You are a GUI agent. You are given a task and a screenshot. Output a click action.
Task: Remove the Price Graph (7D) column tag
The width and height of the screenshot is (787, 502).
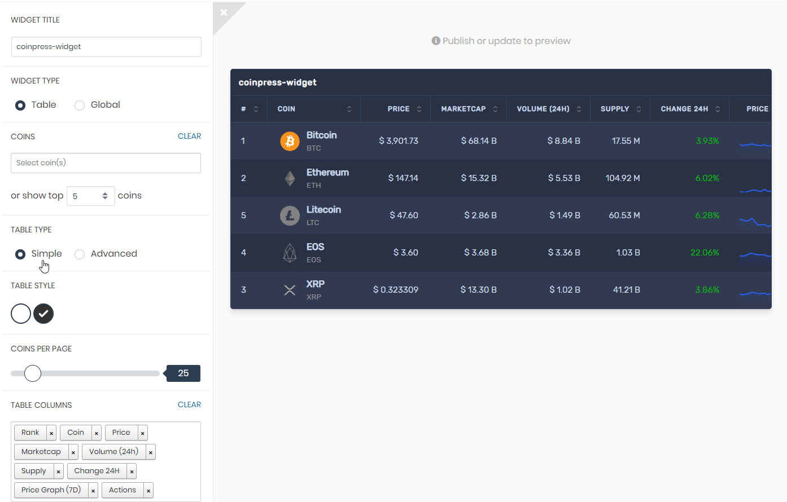point(93,491)
